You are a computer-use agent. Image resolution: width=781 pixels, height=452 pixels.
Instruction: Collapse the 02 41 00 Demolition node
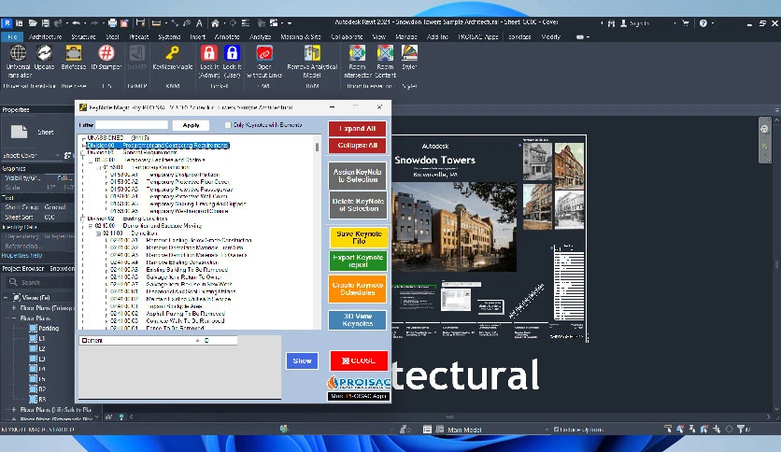point(98,233)
